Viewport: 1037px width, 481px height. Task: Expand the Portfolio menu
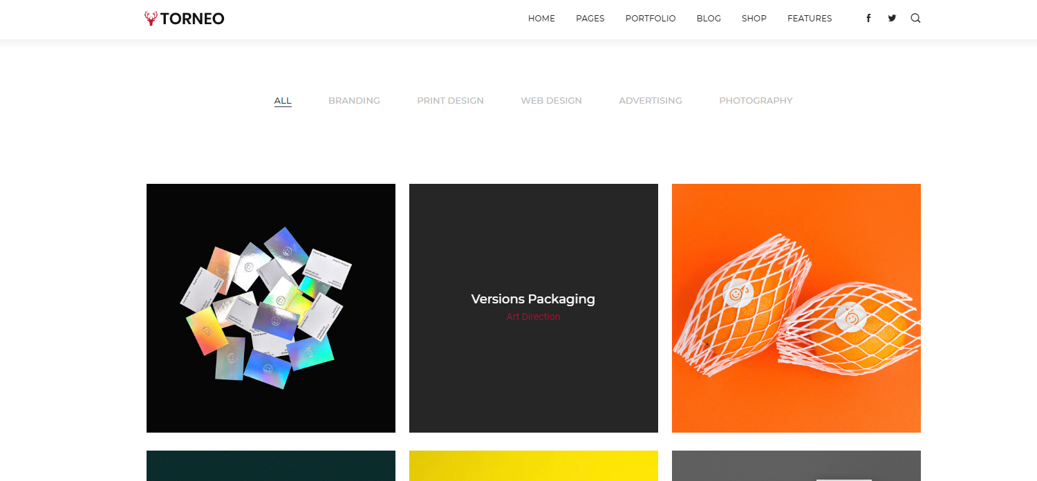651,19
